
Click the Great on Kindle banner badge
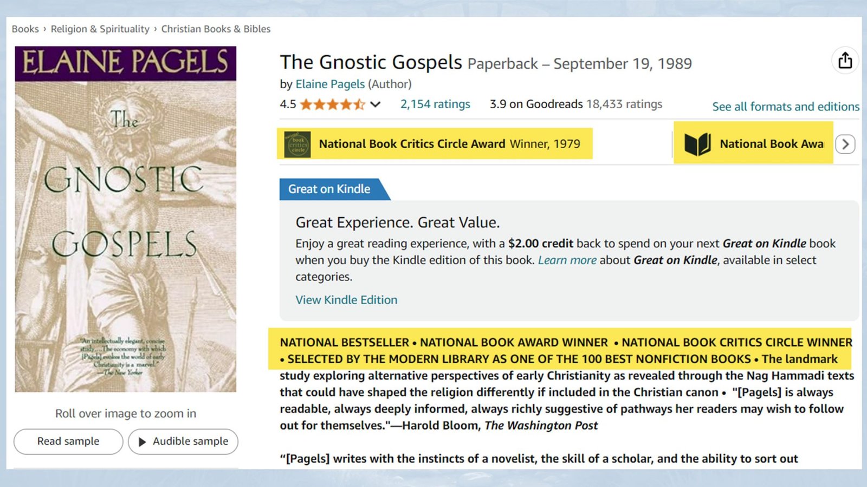point(327,189)
